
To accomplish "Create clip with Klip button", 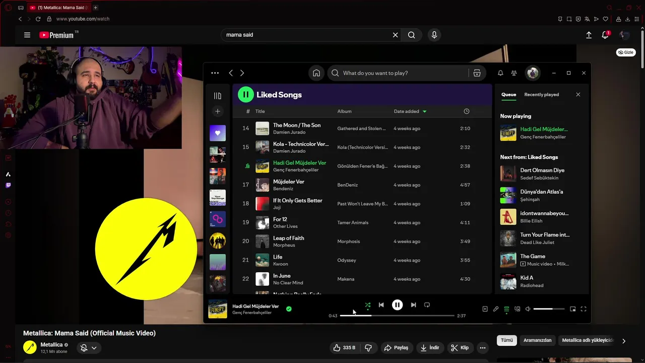I will pyautogui.click(x=460, y=348).
